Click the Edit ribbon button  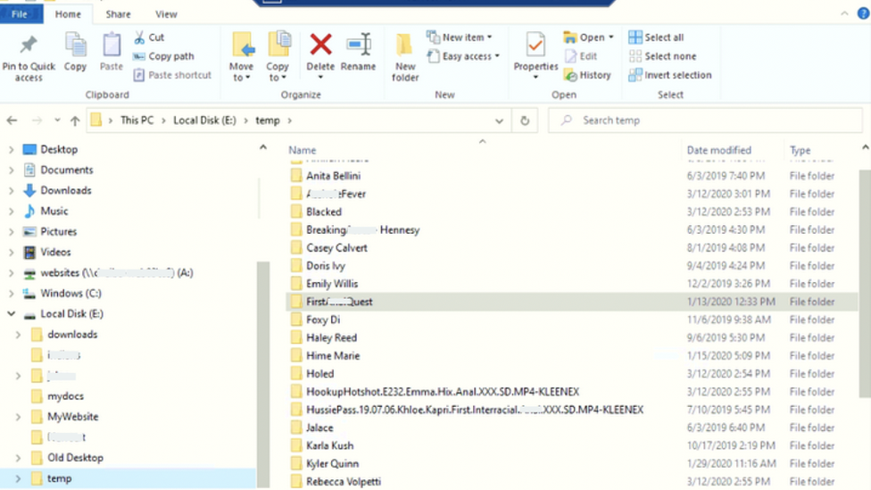580,56
